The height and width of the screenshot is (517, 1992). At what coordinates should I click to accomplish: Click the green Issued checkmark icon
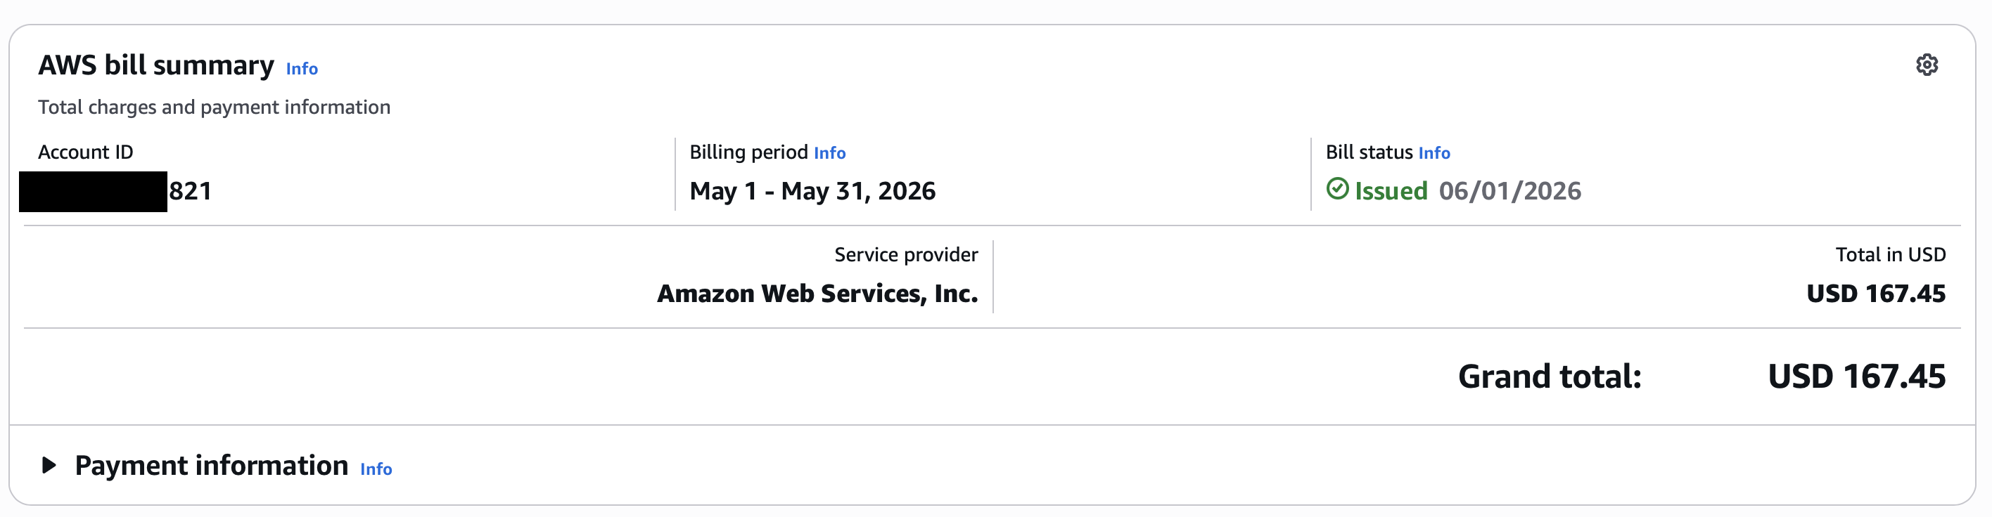(1337, 188)
